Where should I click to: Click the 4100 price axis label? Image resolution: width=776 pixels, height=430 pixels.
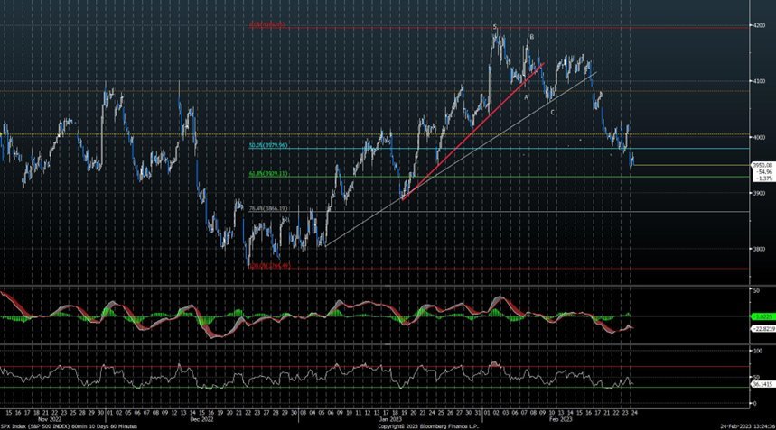point(760,81)
